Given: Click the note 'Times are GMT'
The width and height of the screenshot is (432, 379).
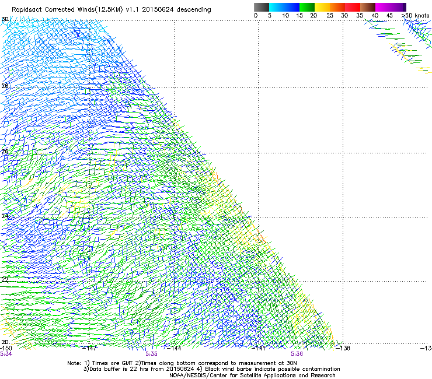Looking at the screenshot, I should [112, 363].
